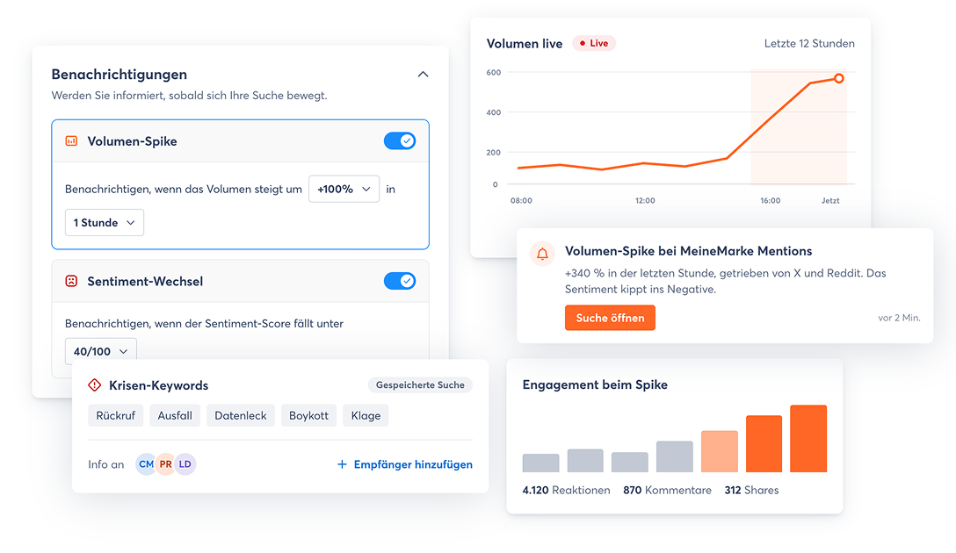Click the Krisen-Keywords warning diamond icon
The image size is (956, 553).
95,385
